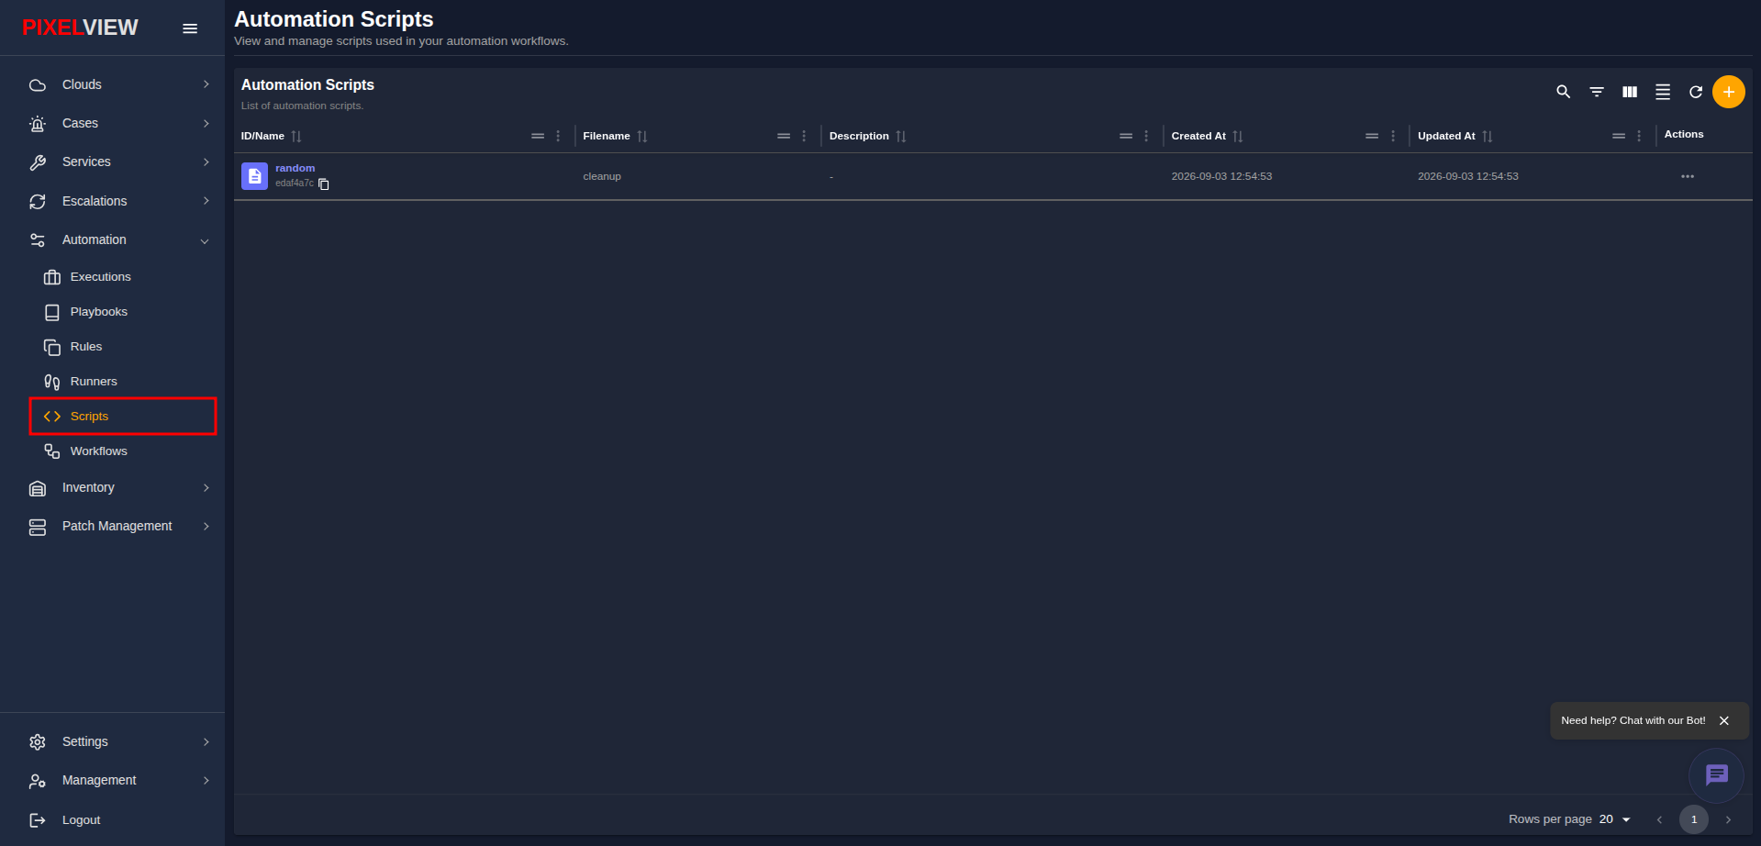Open search in the scripts toolbar
Viewport: 1761px width, 846px height.
1563,92
